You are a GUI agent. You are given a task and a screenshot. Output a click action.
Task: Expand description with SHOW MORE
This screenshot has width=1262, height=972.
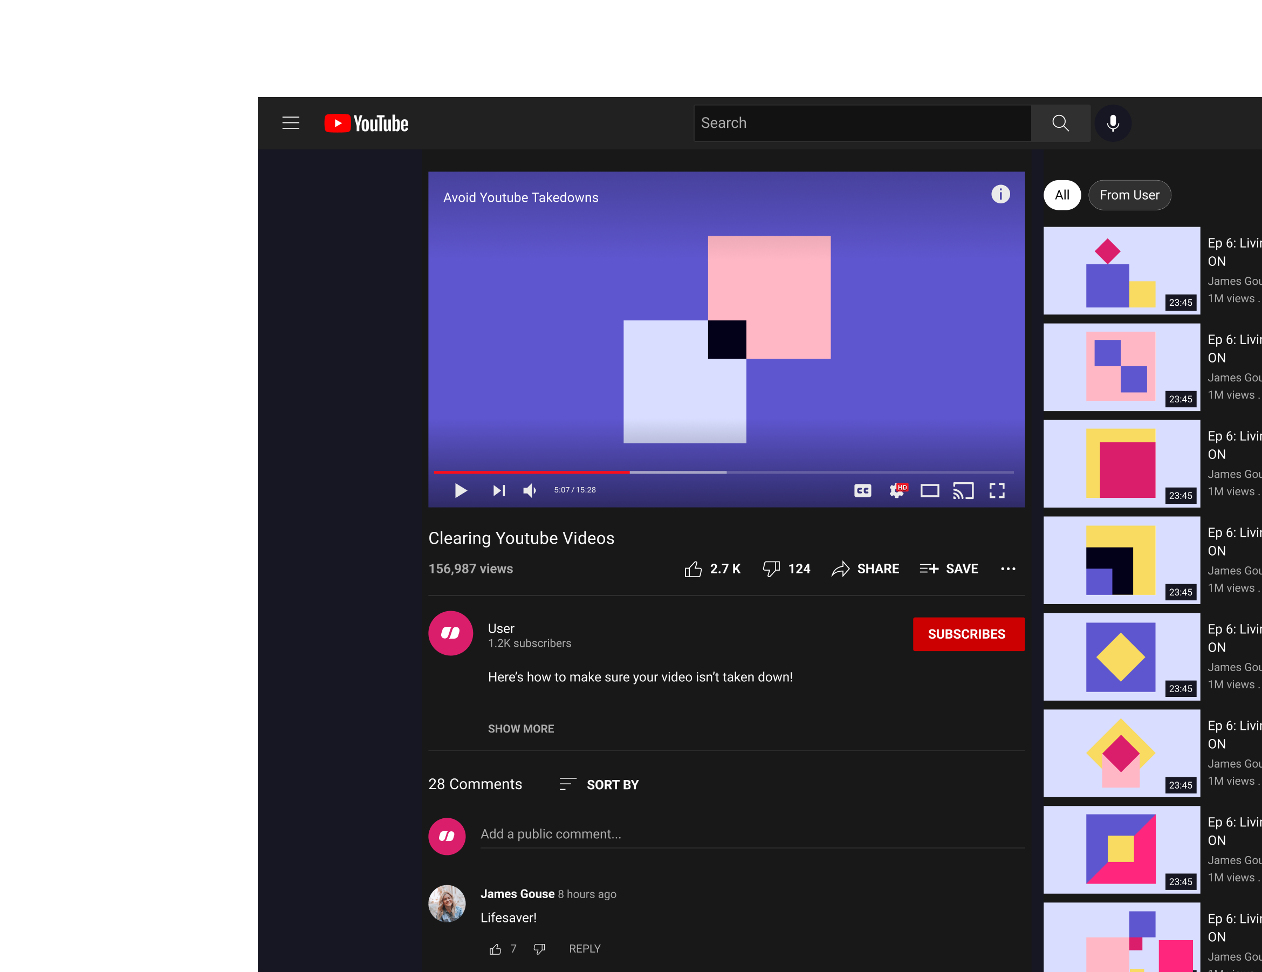520,729
